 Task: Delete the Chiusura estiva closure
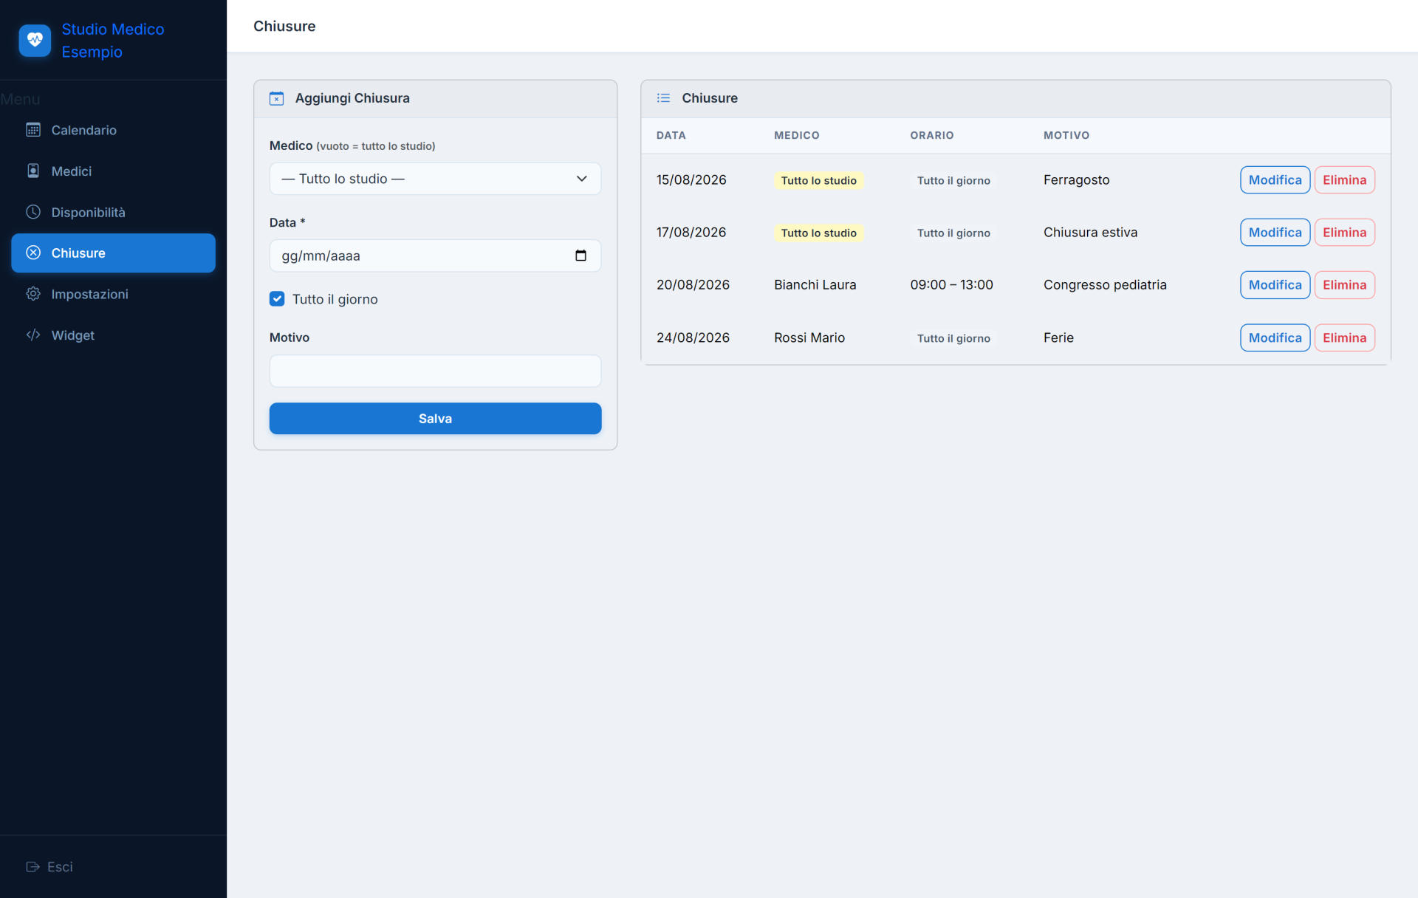click(x=1344, y=232)
